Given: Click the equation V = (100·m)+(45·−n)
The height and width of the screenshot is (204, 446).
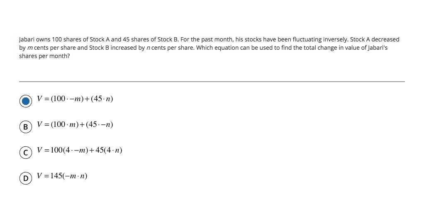Looking at the screenshot, I should click(x=75, y=125).
